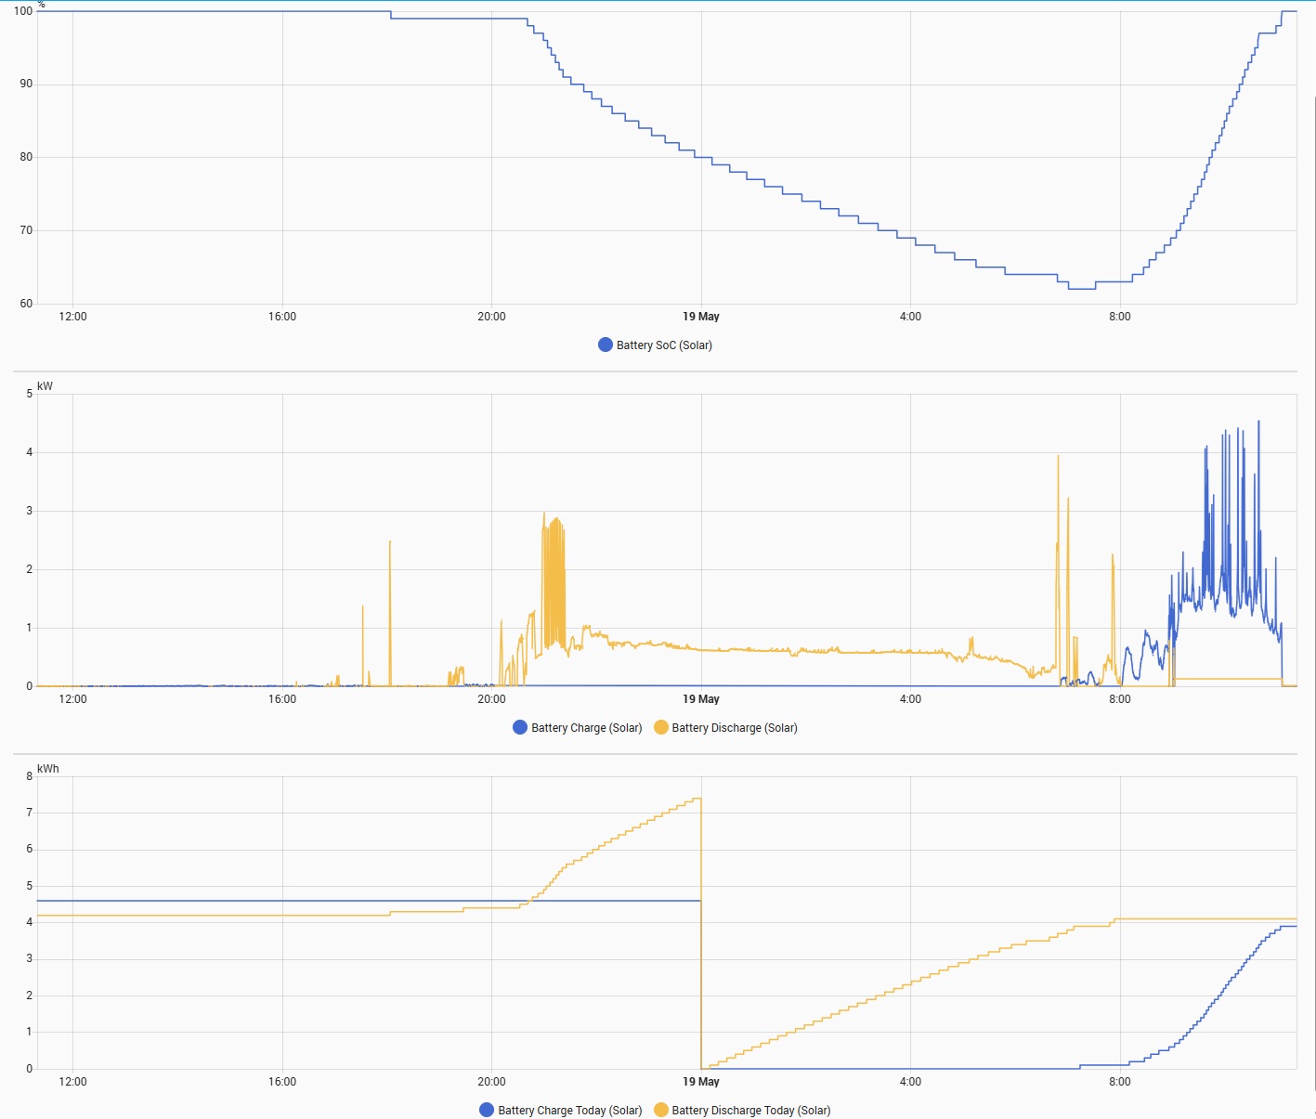Viewport: 1316px width, 1119px height.
Task: Click the 8:00 axis label under power chart
Action: [1119, 699]
